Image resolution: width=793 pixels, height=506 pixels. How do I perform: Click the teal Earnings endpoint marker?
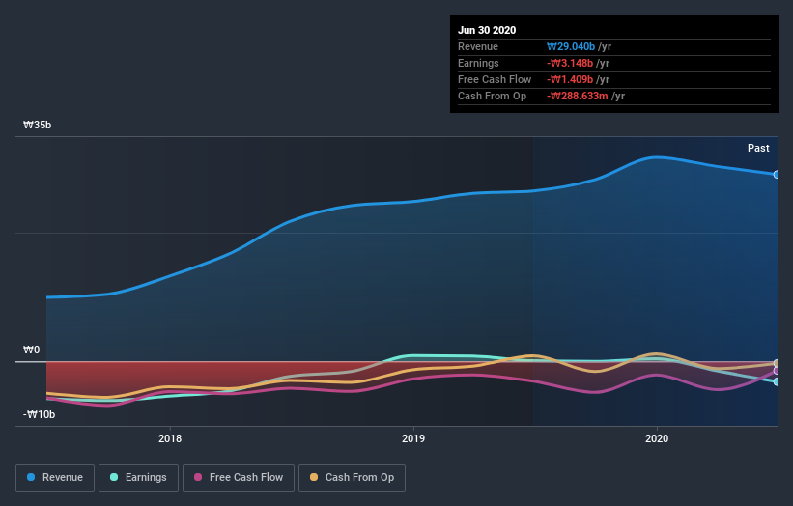pos(777,381)
